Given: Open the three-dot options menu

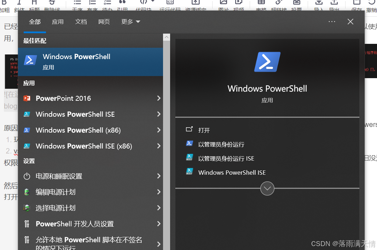Looking at the screenshot, I should point(332,22).
